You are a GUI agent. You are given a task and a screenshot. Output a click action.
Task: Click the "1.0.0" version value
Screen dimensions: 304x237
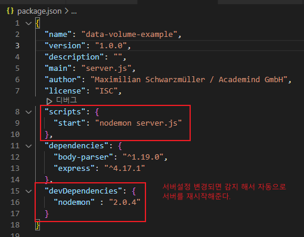pyautogui.click(x=111, y=46)
